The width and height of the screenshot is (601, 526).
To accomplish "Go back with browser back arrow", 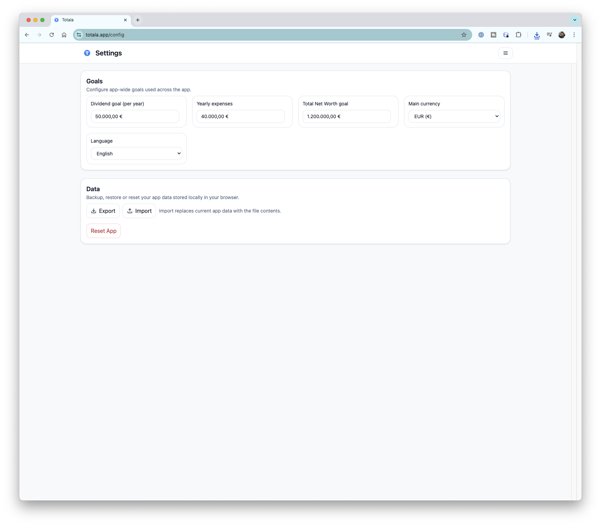I will click(27, 35).
